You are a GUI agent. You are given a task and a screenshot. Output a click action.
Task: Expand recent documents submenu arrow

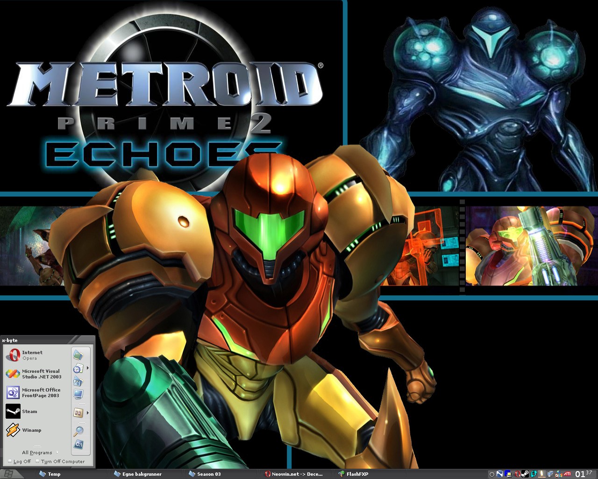tap(87, 368)
